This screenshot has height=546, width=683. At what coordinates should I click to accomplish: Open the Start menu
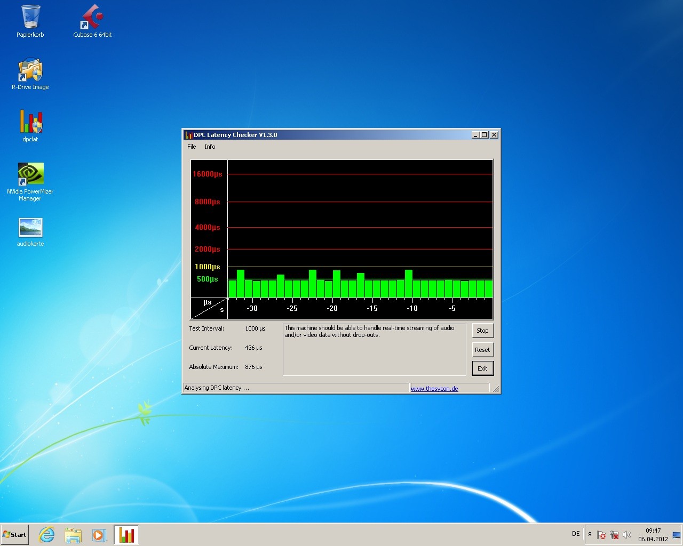coord(14,534)
